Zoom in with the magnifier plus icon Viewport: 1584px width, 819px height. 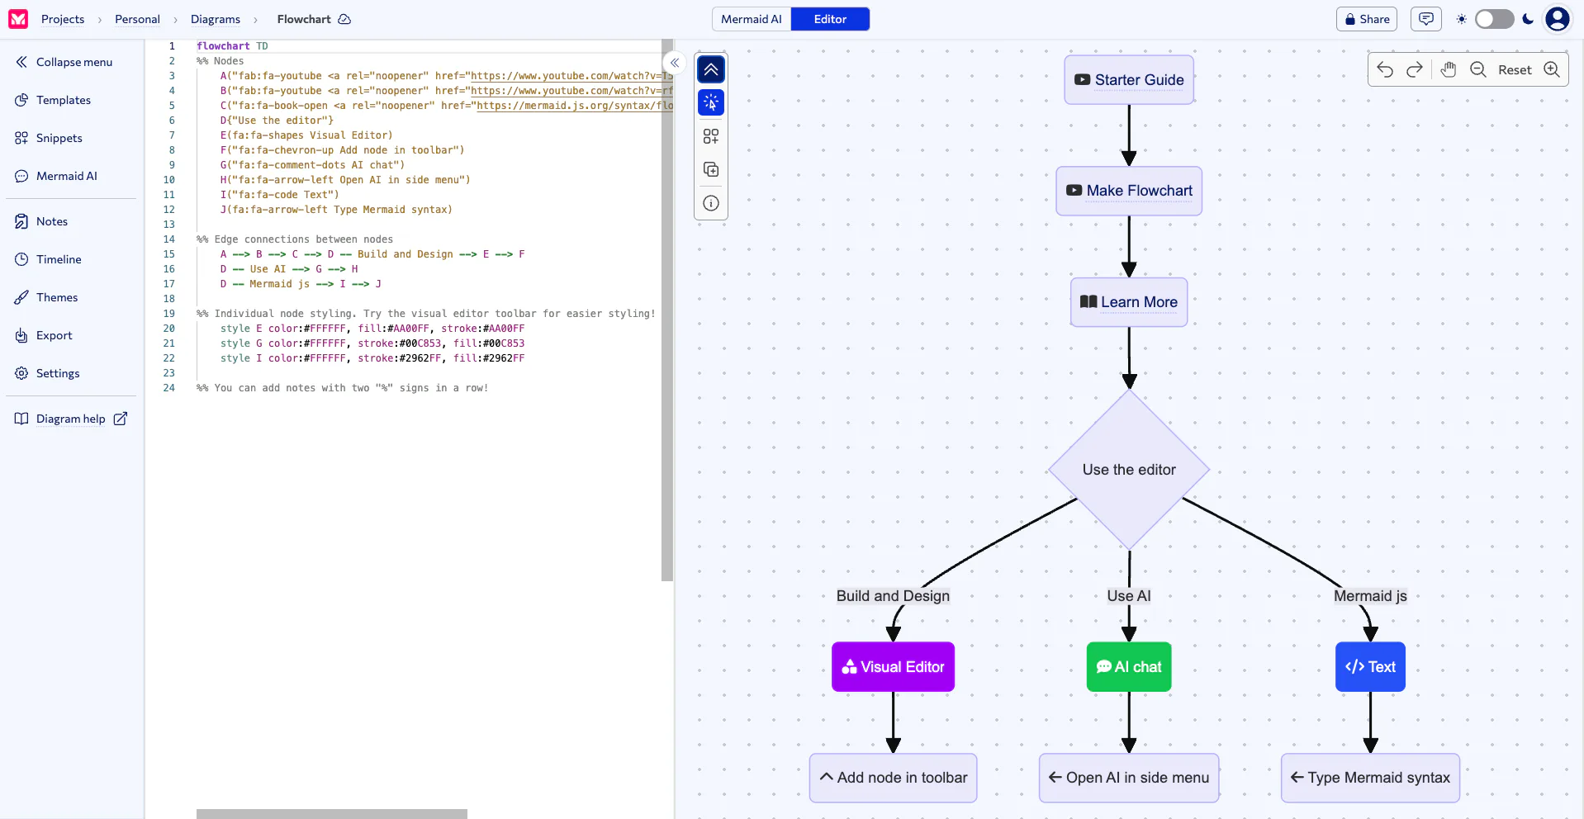pos(1552,70)
